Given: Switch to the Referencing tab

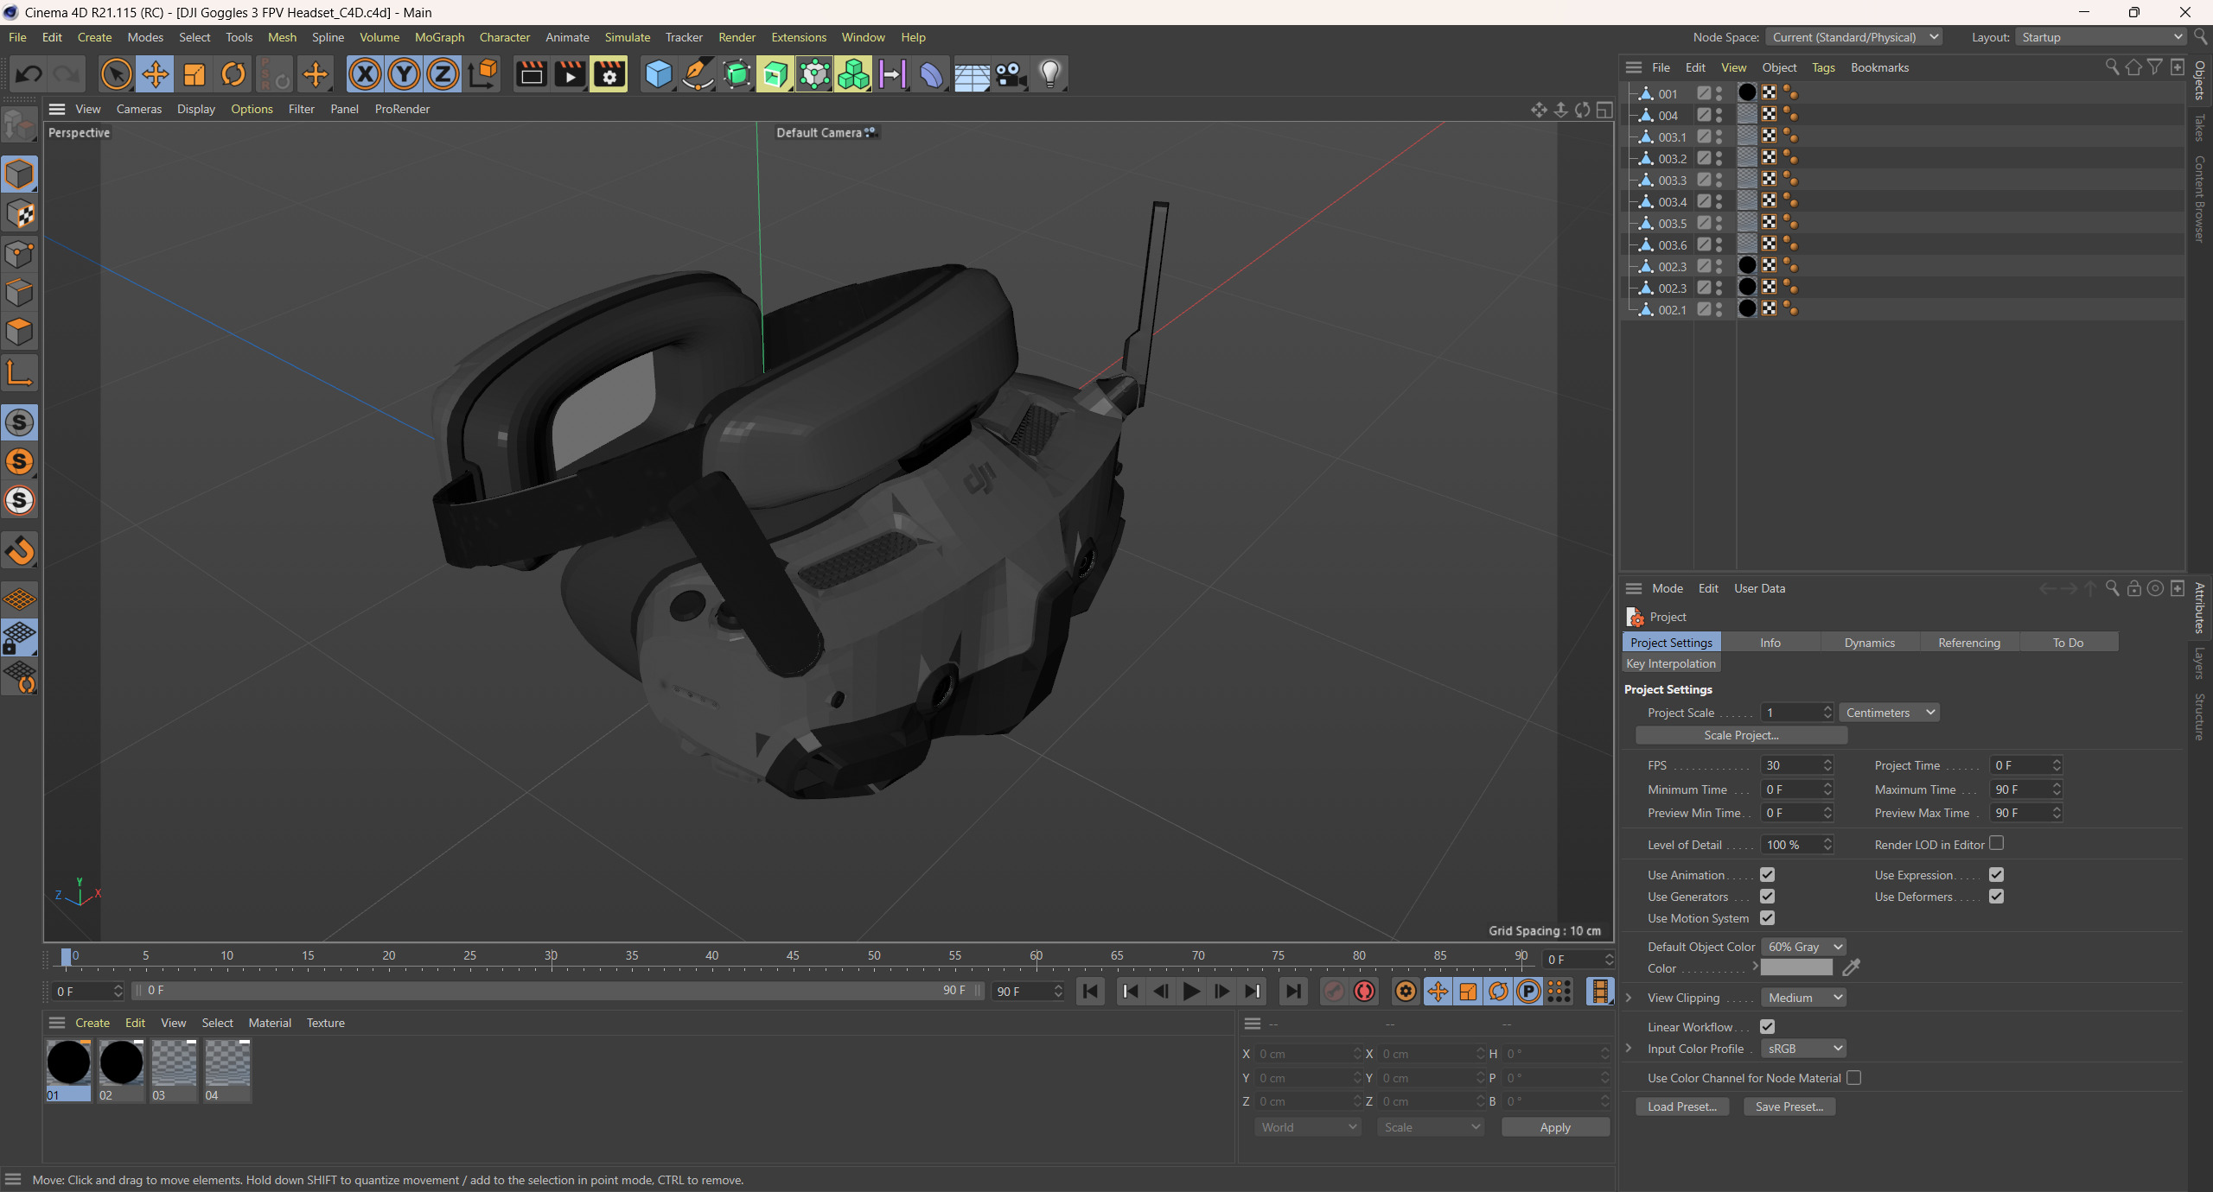Looking at the screenshot, I should tap(1969, 642).
